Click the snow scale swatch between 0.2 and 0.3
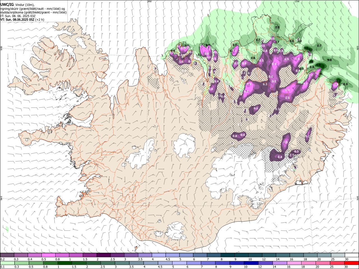 point(7,255)
